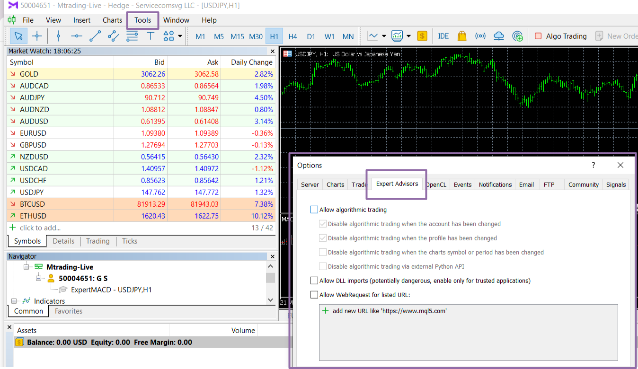This screenshot has height=369, width=638.
Task: Switch chart to H4 timeframe
Action: coord(292,36)
